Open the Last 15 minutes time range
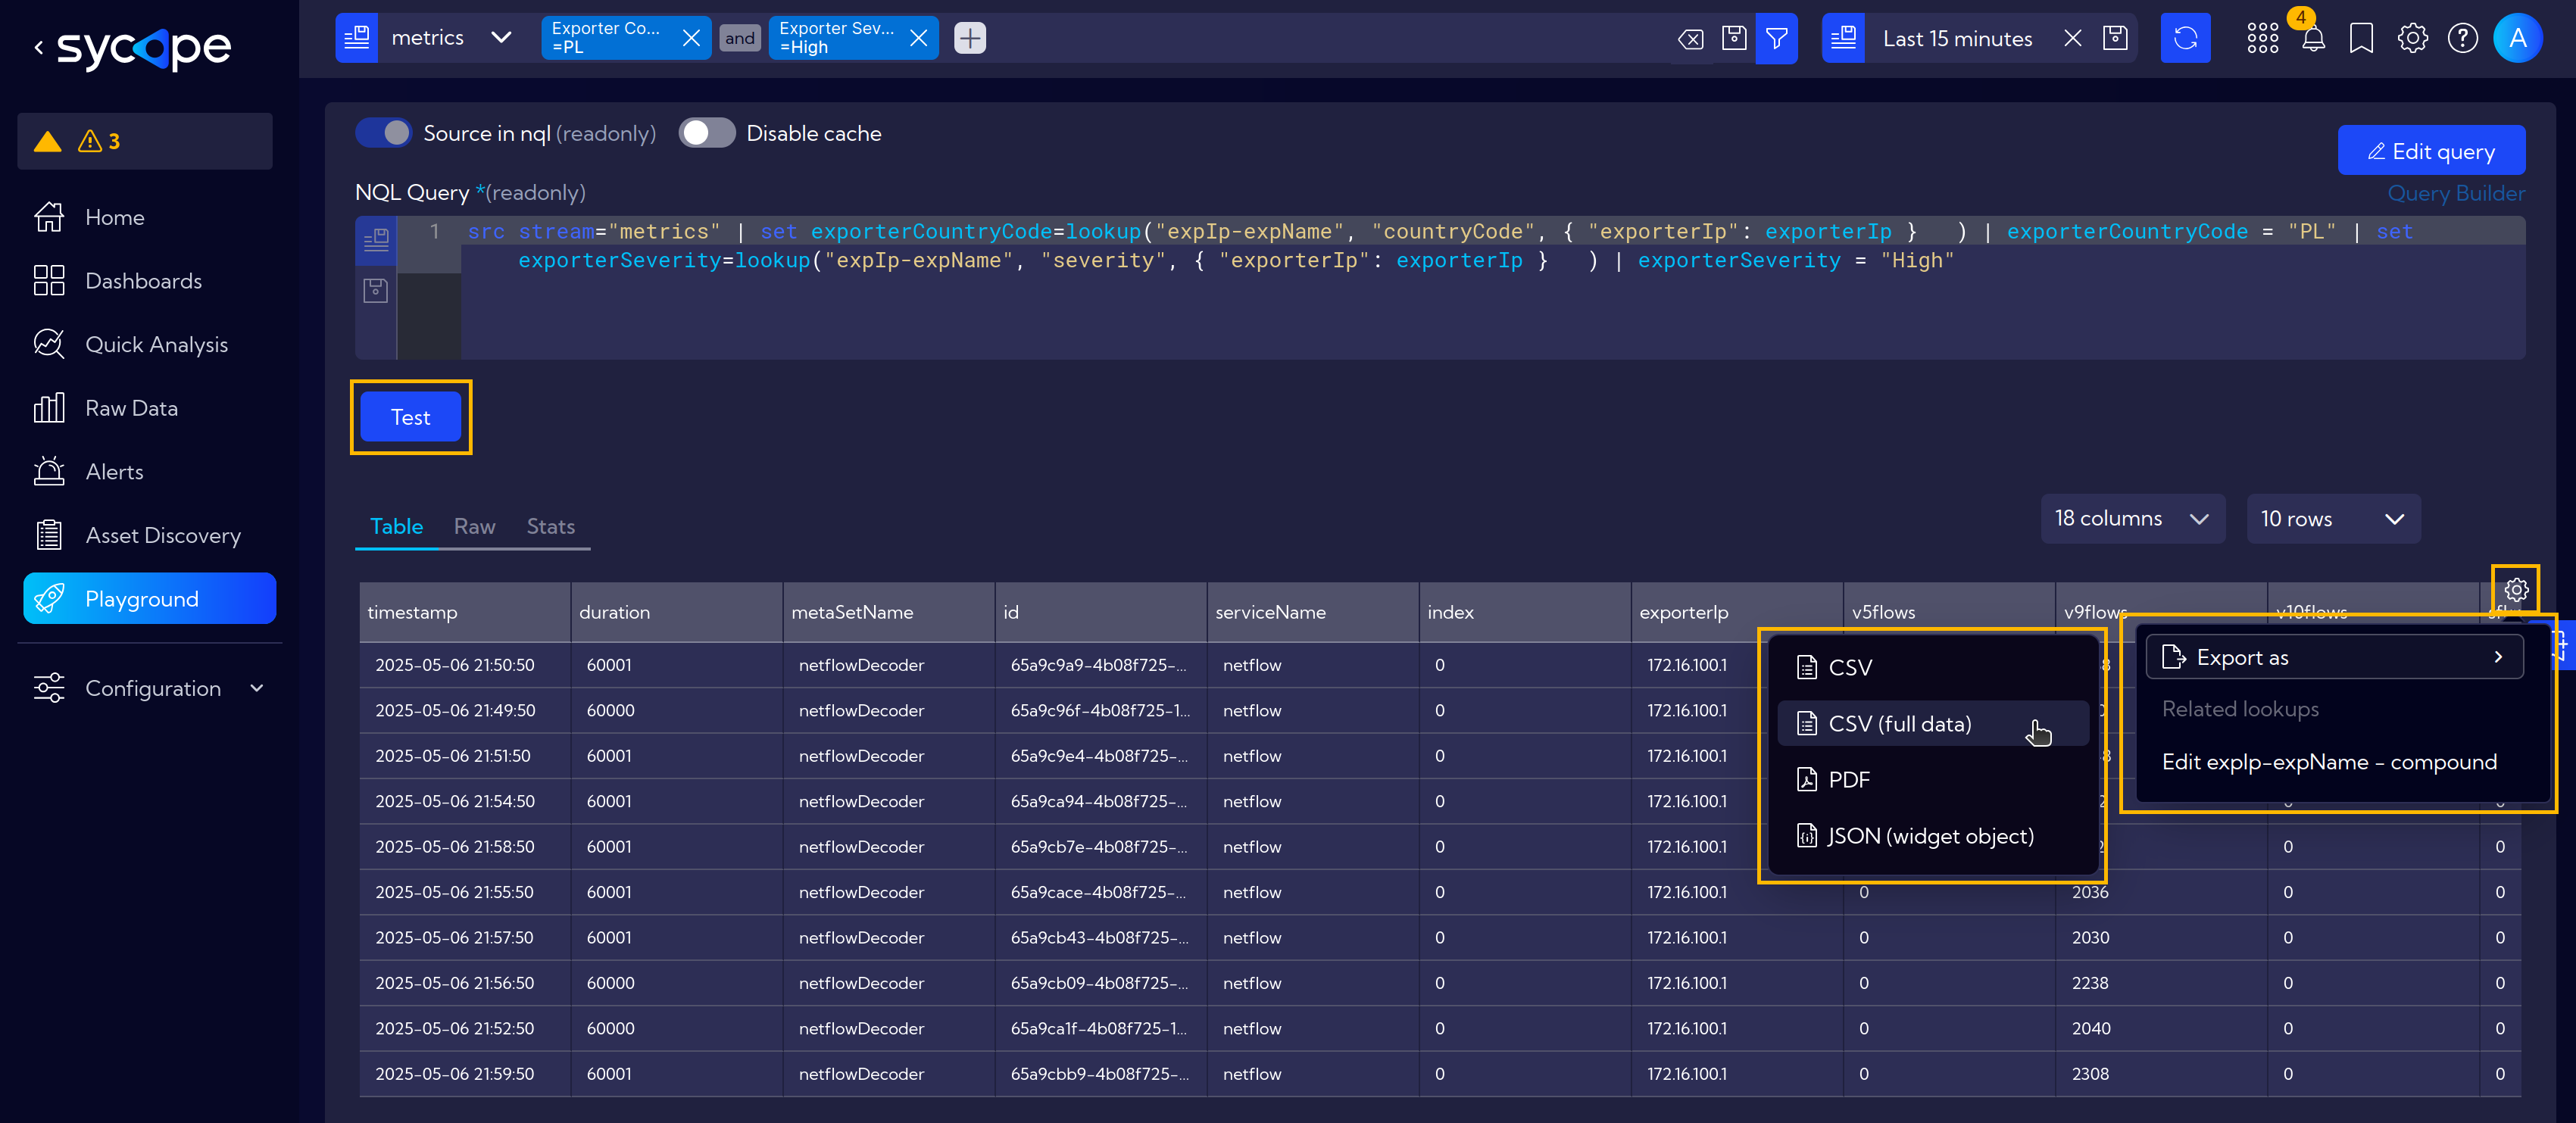Image resolution: width=2576 pixels, height=1123 pixels. click(x=1957, y=38)
